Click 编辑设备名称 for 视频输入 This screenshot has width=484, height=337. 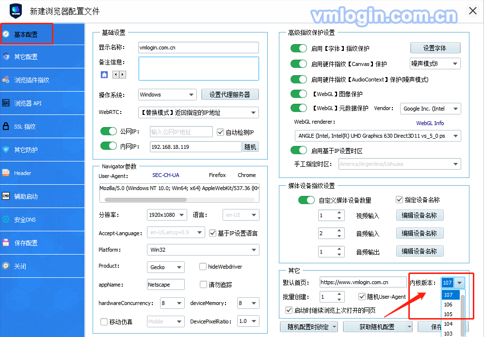tap(420, 215)
